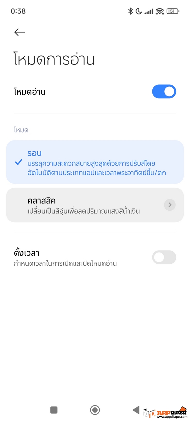The height and width of the screenshot is (422, 190).
Task: Open คลาสสิค settings chevron arrow
Action: [x=170, y=205]
